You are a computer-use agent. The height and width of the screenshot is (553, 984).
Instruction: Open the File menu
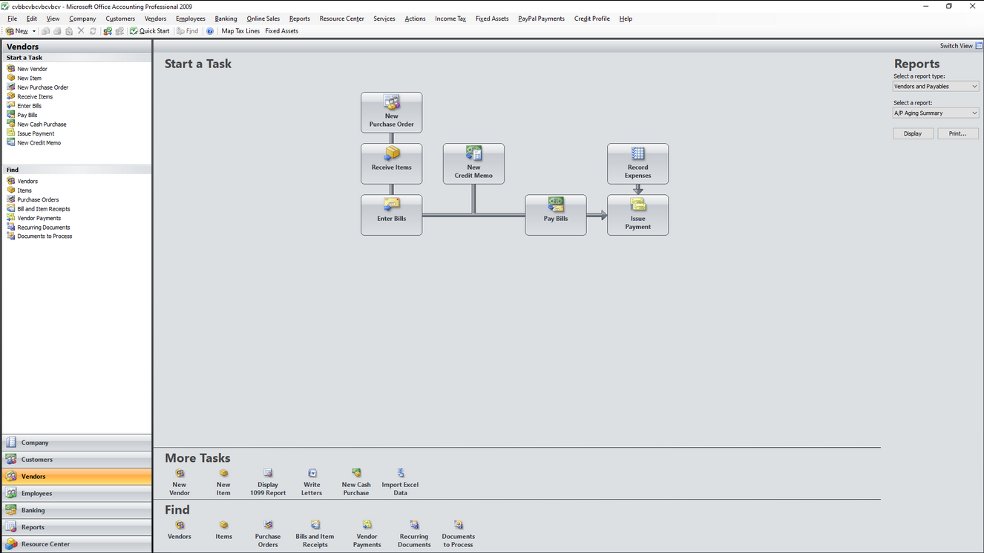[12, 19]
